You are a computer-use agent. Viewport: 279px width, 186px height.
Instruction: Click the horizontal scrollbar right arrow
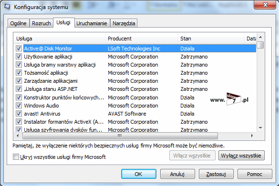click(252, 136)
